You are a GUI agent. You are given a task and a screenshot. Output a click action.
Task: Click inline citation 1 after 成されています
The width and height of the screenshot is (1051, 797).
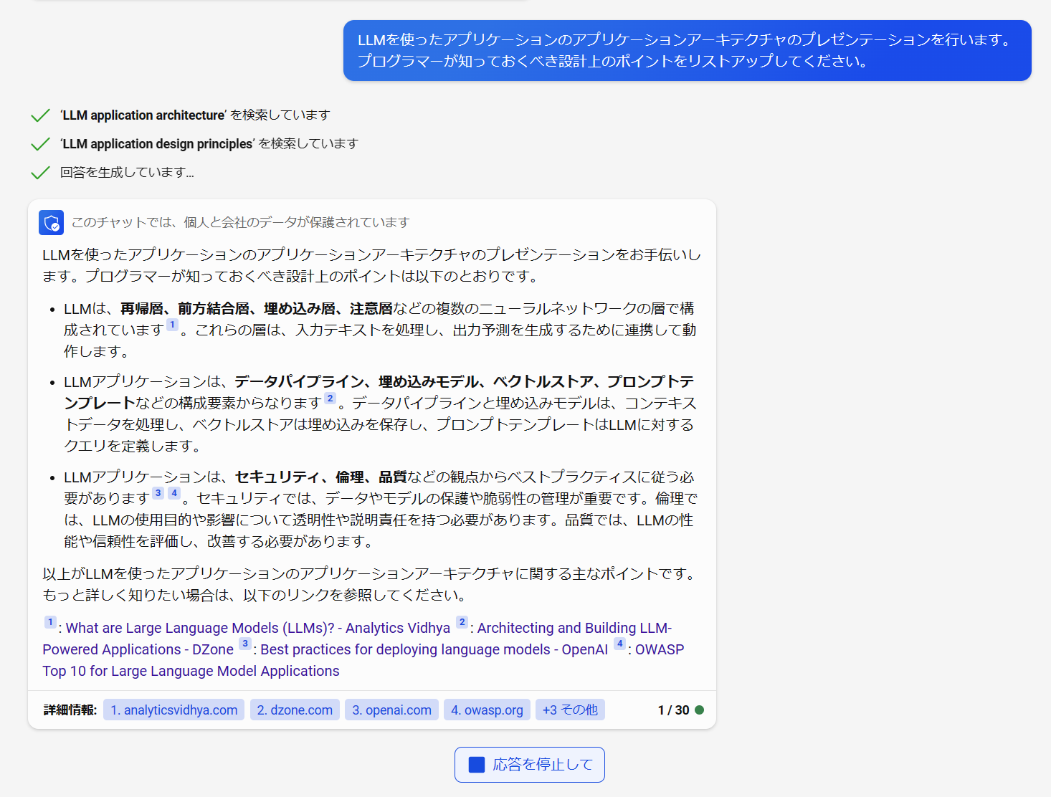pos(172,325)
